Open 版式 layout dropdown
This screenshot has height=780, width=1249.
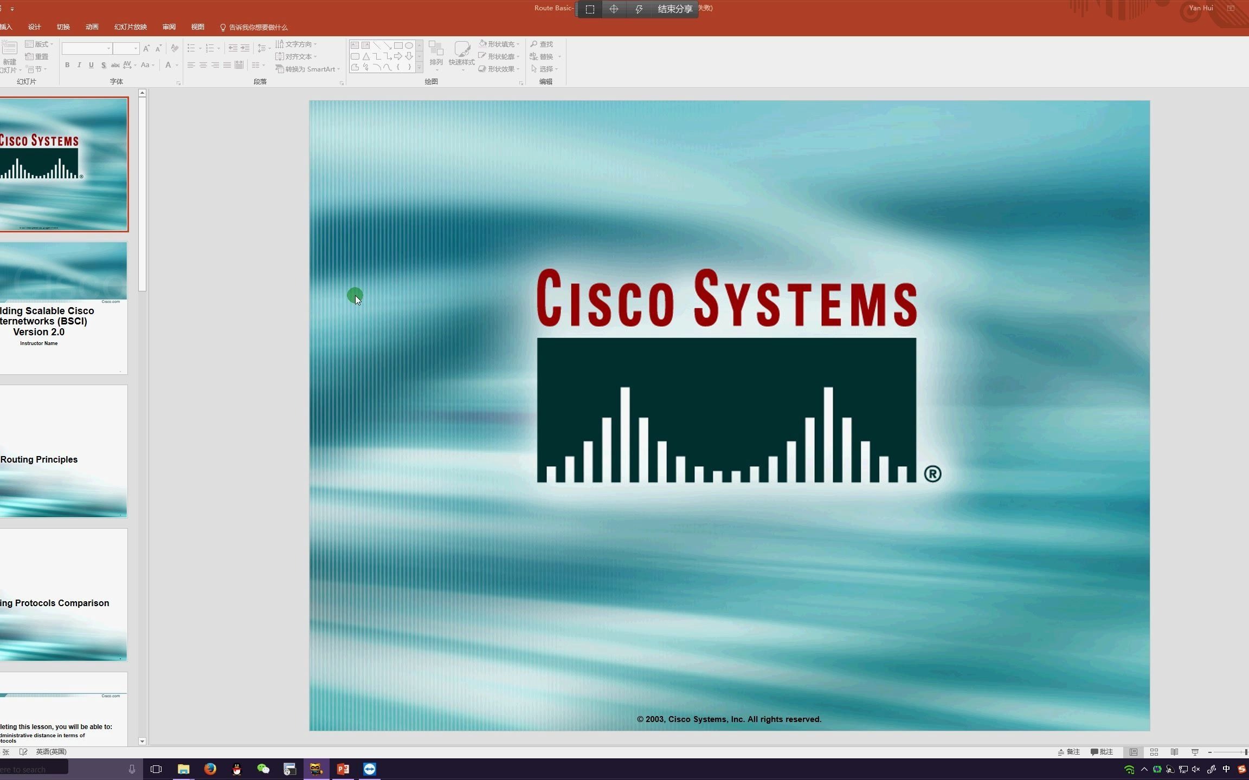[39, 44]
